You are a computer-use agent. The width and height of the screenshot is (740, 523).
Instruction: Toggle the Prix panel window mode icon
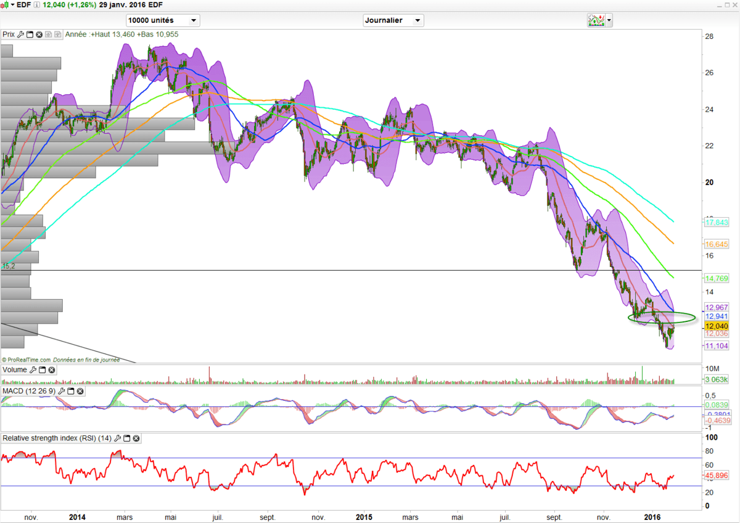coord(30,35)
